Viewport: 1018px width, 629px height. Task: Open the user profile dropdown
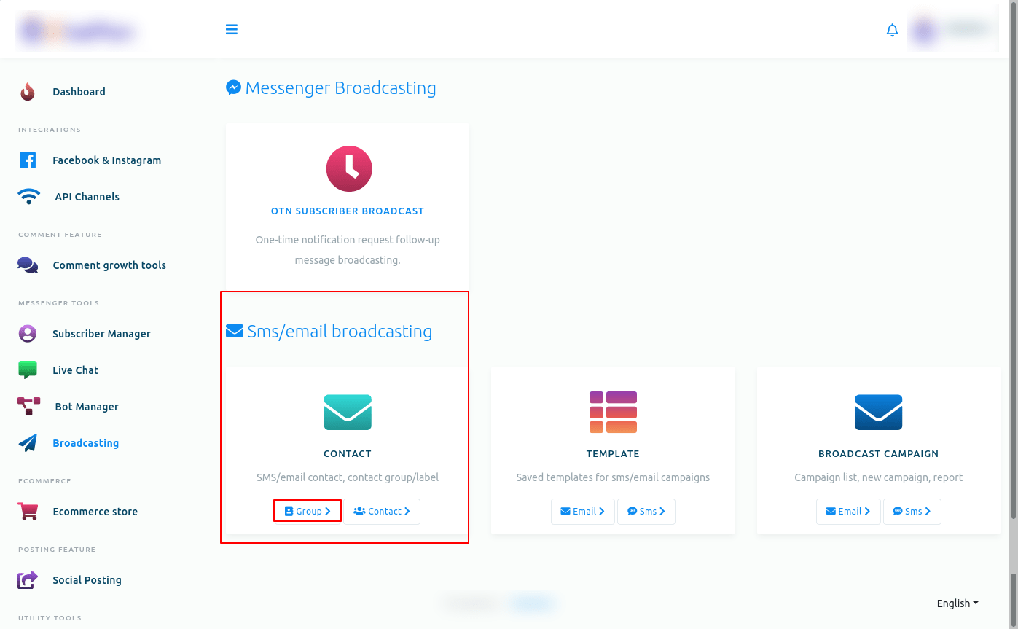point(952,31)
